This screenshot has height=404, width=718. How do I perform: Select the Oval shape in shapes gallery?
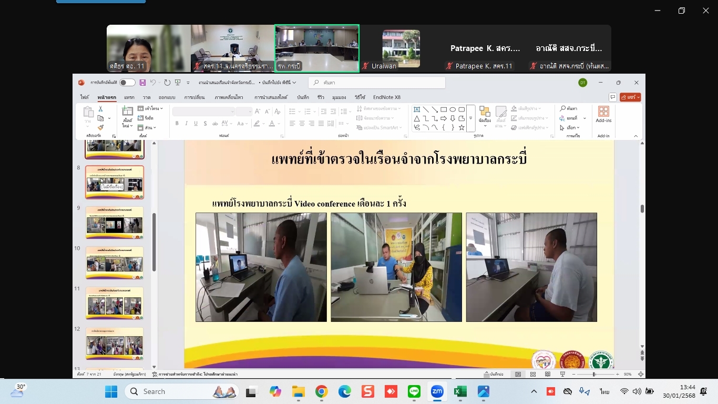[453, 109]
